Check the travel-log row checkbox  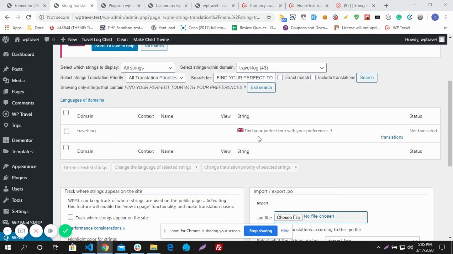(67, 131)
